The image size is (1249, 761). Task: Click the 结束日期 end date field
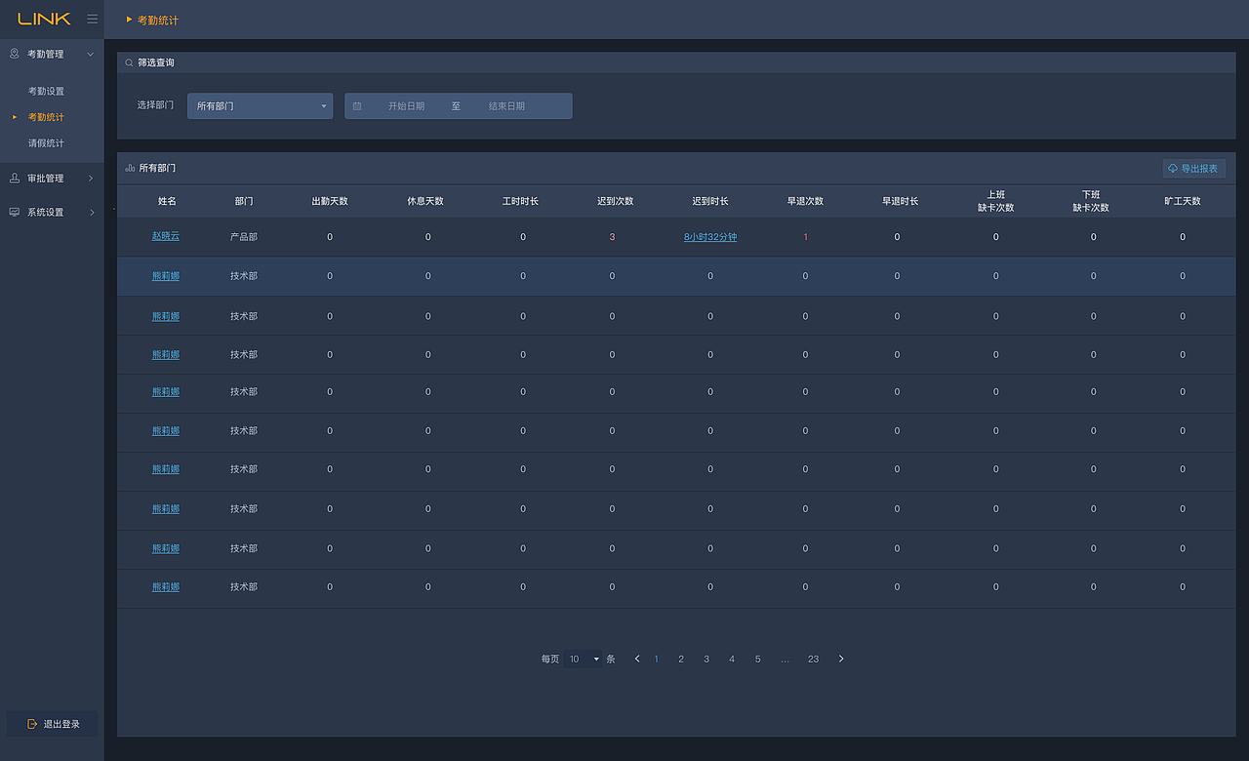(x=506, y=105)
